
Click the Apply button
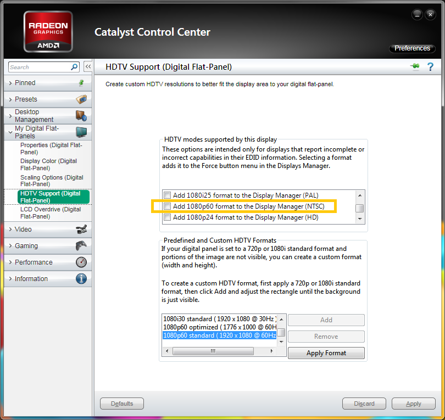pos(414,404)
